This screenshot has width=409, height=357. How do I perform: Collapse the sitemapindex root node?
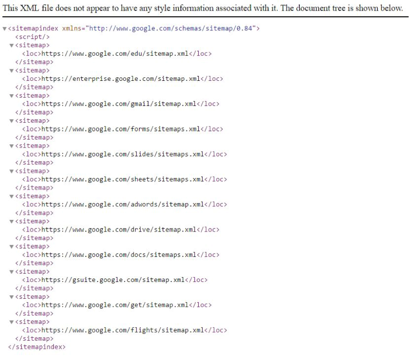tap(4, 29)
